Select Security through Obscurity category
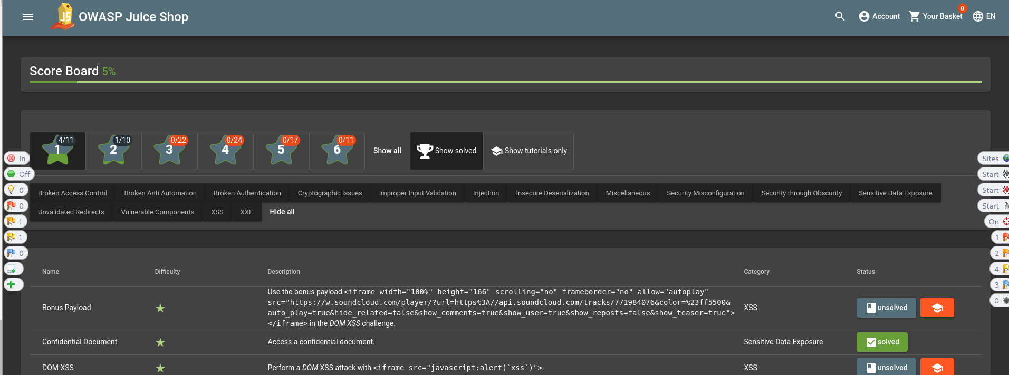This screenshot has width=1009, height=375. click(x=802, y=193)
